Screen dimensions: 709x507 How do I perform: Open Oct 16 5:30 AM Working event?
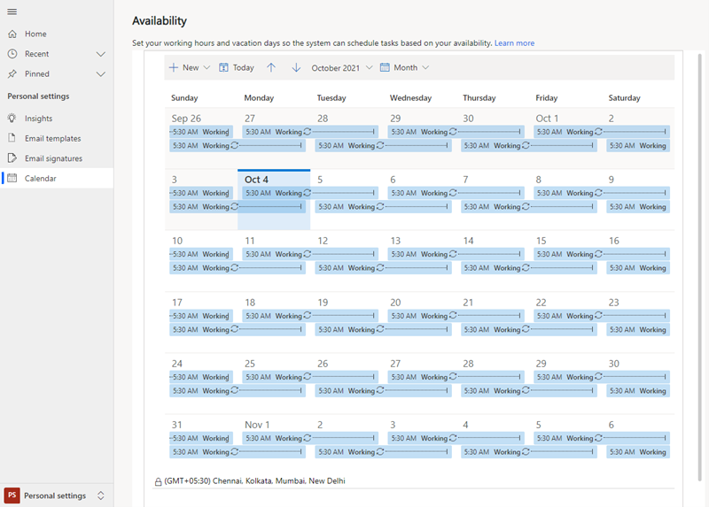tap(637, 268)
